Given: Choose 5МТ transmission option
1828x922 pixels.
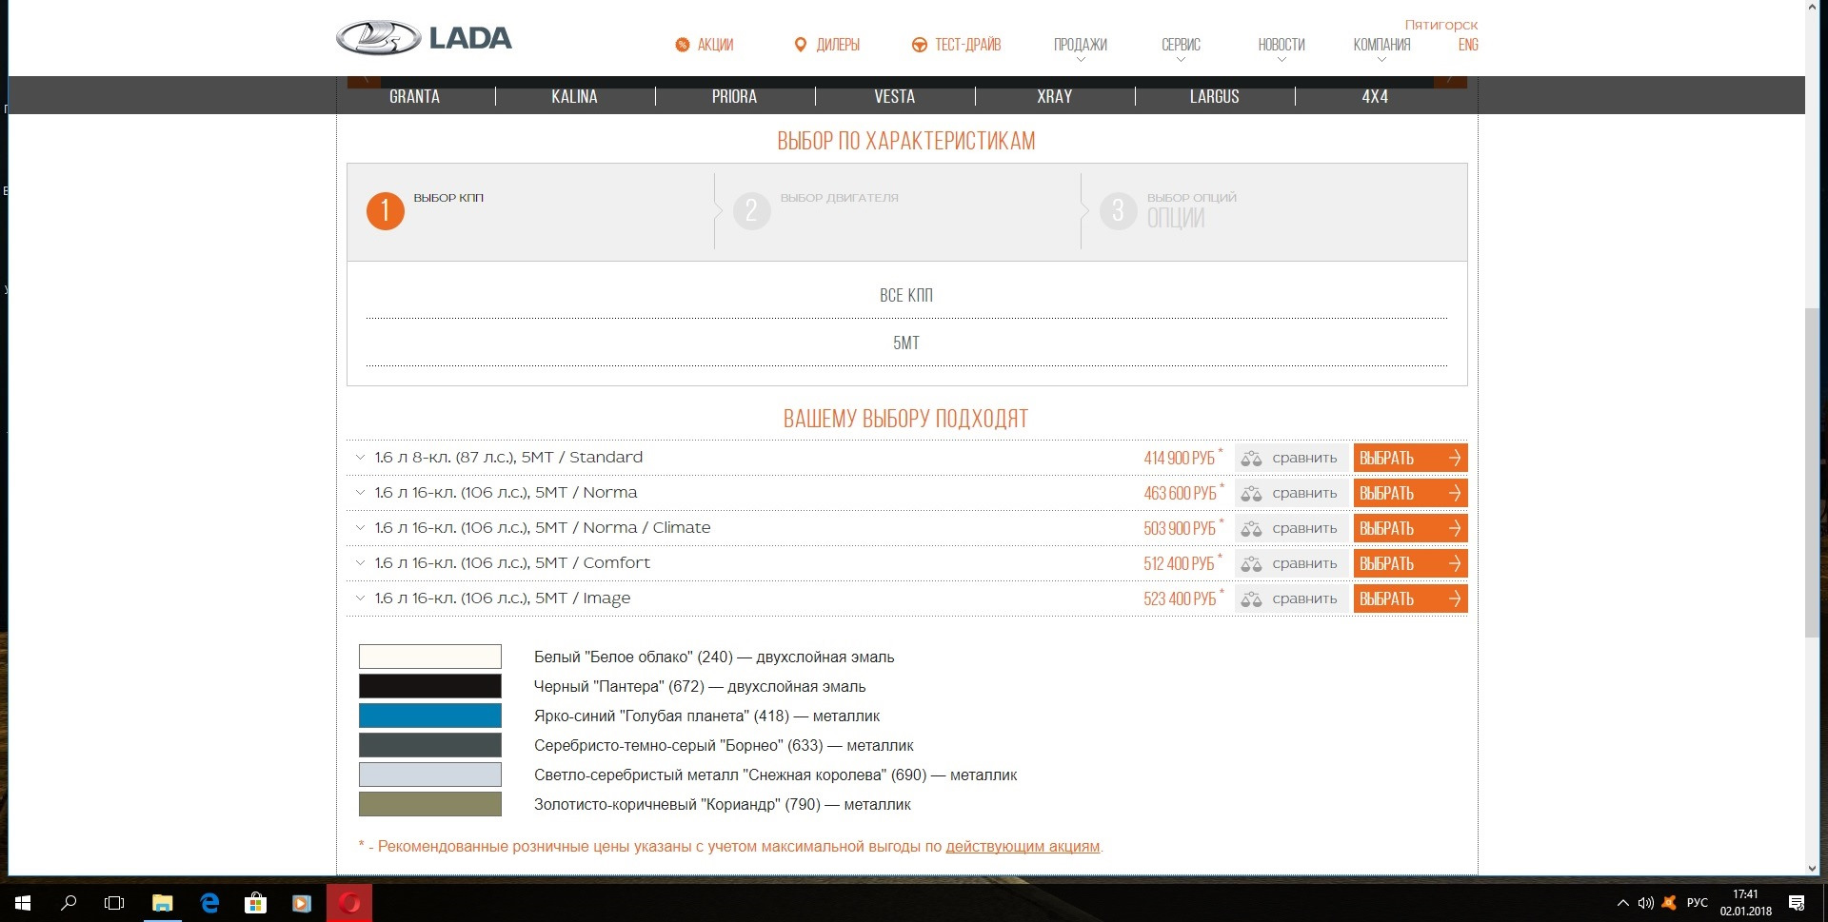Looking at the screenshot, I should (906, 343).
